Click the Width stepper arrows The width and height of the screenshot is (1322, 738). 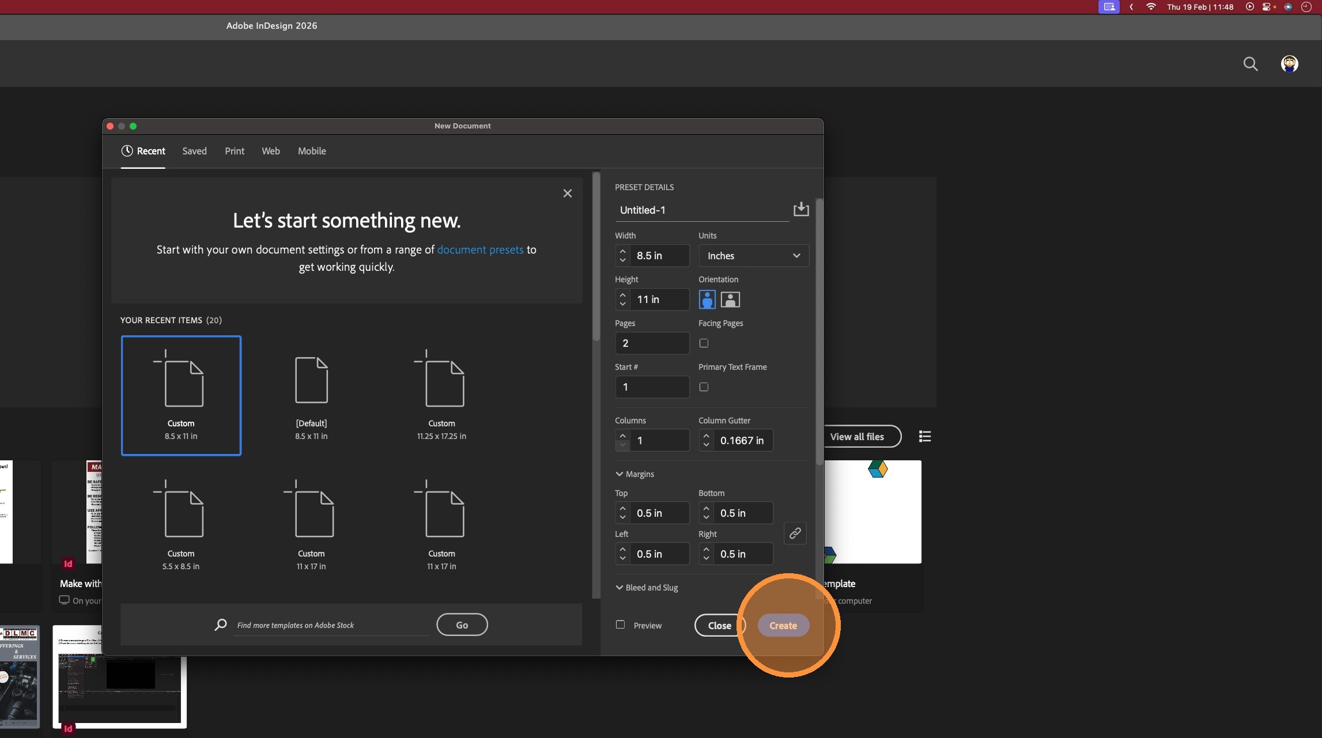point(622,256)
